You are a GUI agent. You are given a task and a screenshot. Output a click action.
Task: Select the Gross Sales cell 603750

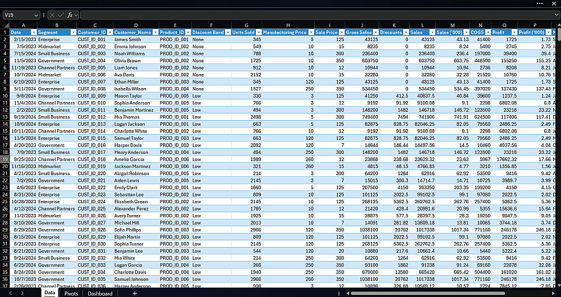(x=362, y=61)
